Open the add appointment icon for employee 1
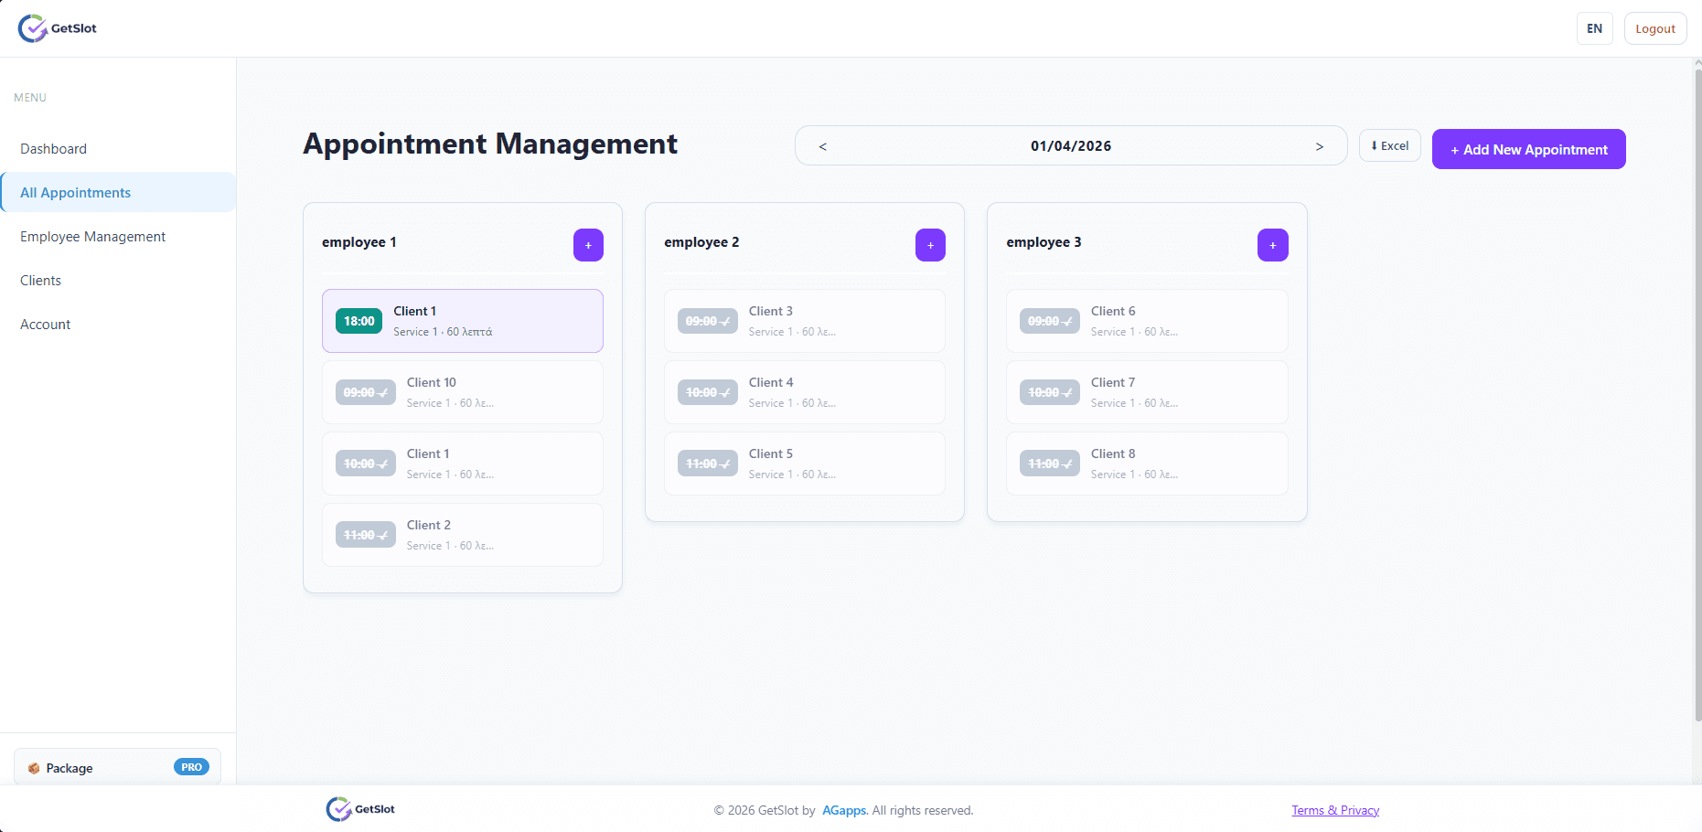The image size is (1702, 832). pyautogui.click(x=588, y=245)
